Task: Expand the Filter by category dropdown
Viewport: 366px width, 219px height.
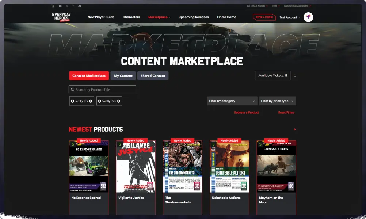Action: click(x=232, y=101)
